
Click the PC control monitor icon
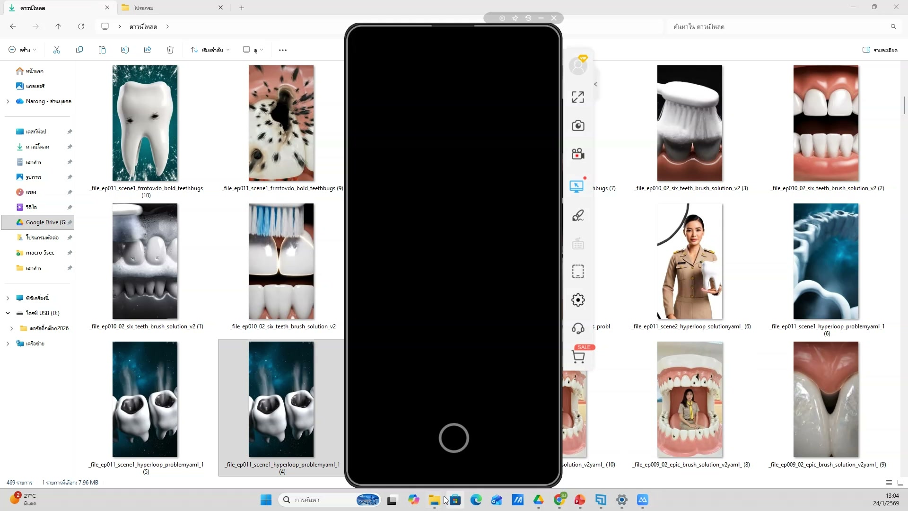tap(576, 186)
